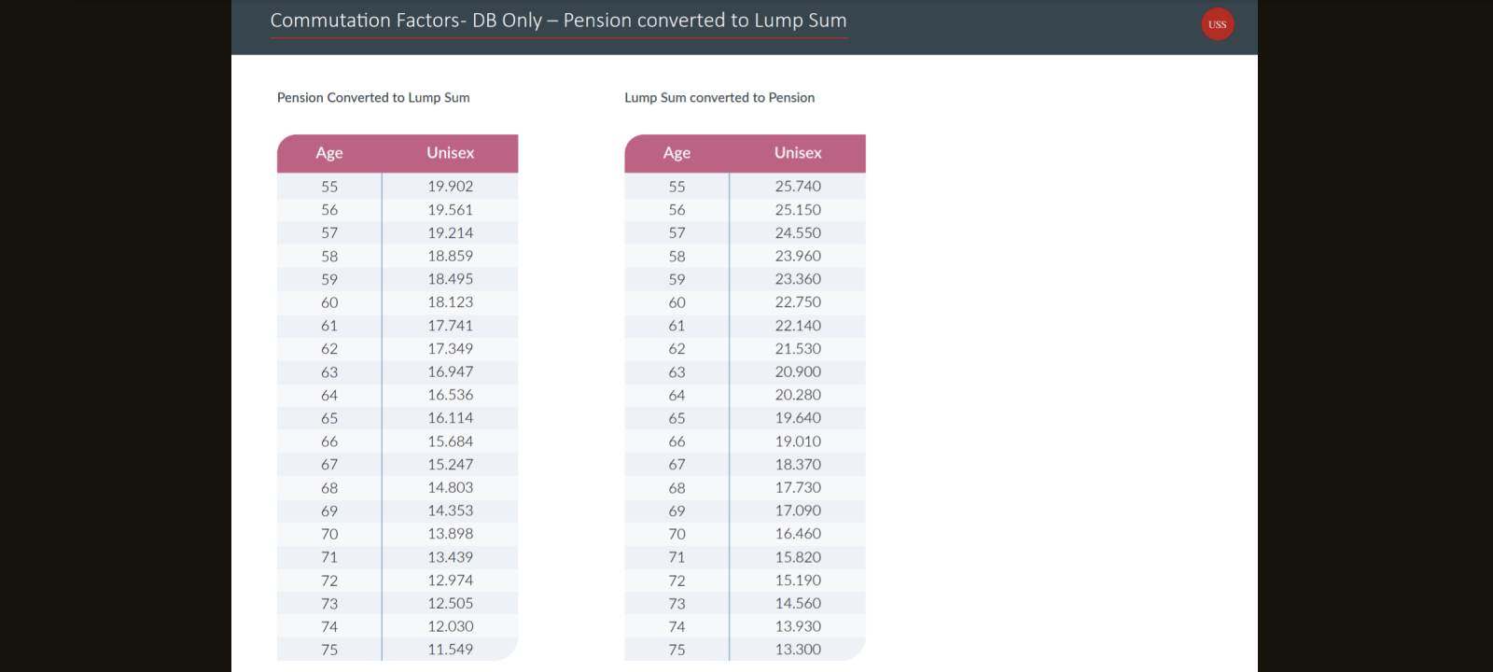Select the value 12.974
1493x672 pixels.
[451, 581]
